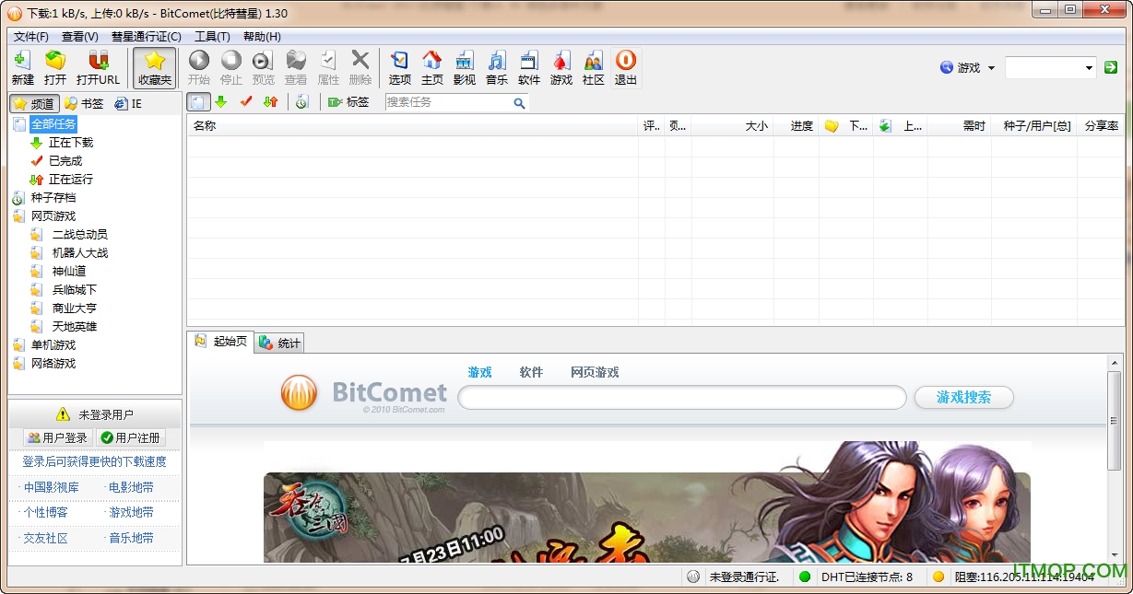The height and width of the screenshot is (594, 1133).
Task: Open the 游戏 search category dropdown
Action: [968, 67]
